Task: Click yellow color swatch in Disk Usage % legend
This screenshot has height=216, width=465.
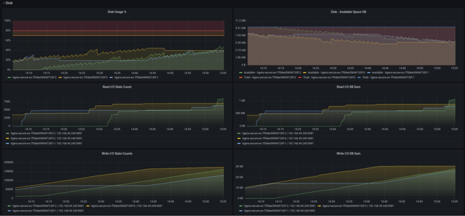Action: pyautogui.click(x=59, y=77)
